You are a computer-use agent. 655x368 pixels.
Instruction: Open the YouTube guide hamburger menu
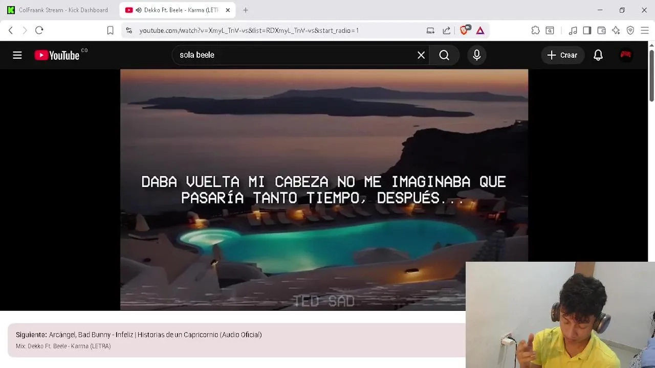point(17,55)
